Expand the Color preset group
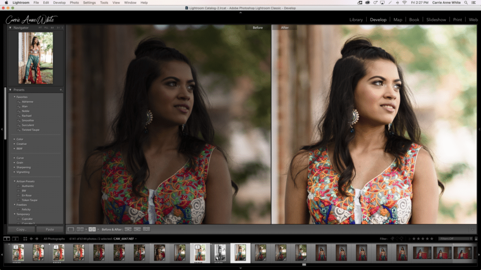481x270 pixels. 15,139
